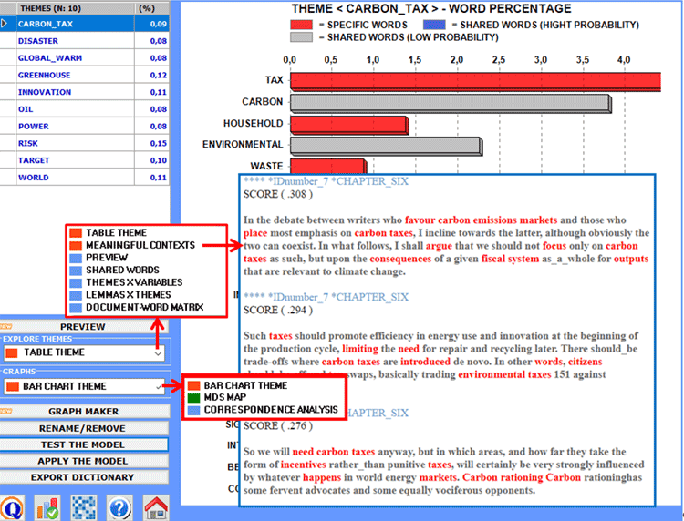The width and height of the screenshot is (684, 521).
Task: Click the red SPECIFIC WORDS legend swatch
Action: pyautogui.click(x=302, y=25)
